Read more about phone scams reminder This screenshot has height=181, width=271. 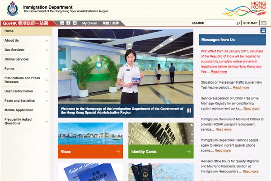223,151
